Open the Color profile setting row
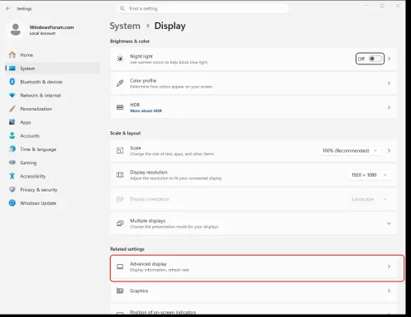Image resolution: width=411 pixels, height=317 pixels. pos(254,83)
